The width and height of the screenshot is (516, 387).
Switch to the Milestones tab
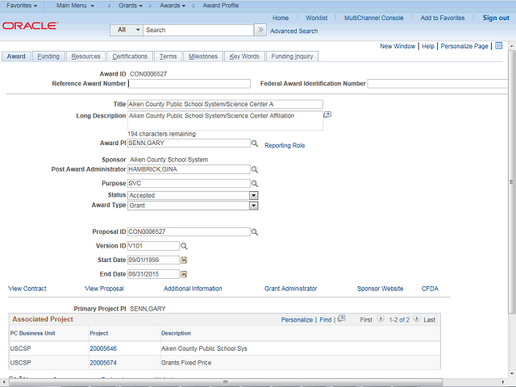[x=202, y=56]
